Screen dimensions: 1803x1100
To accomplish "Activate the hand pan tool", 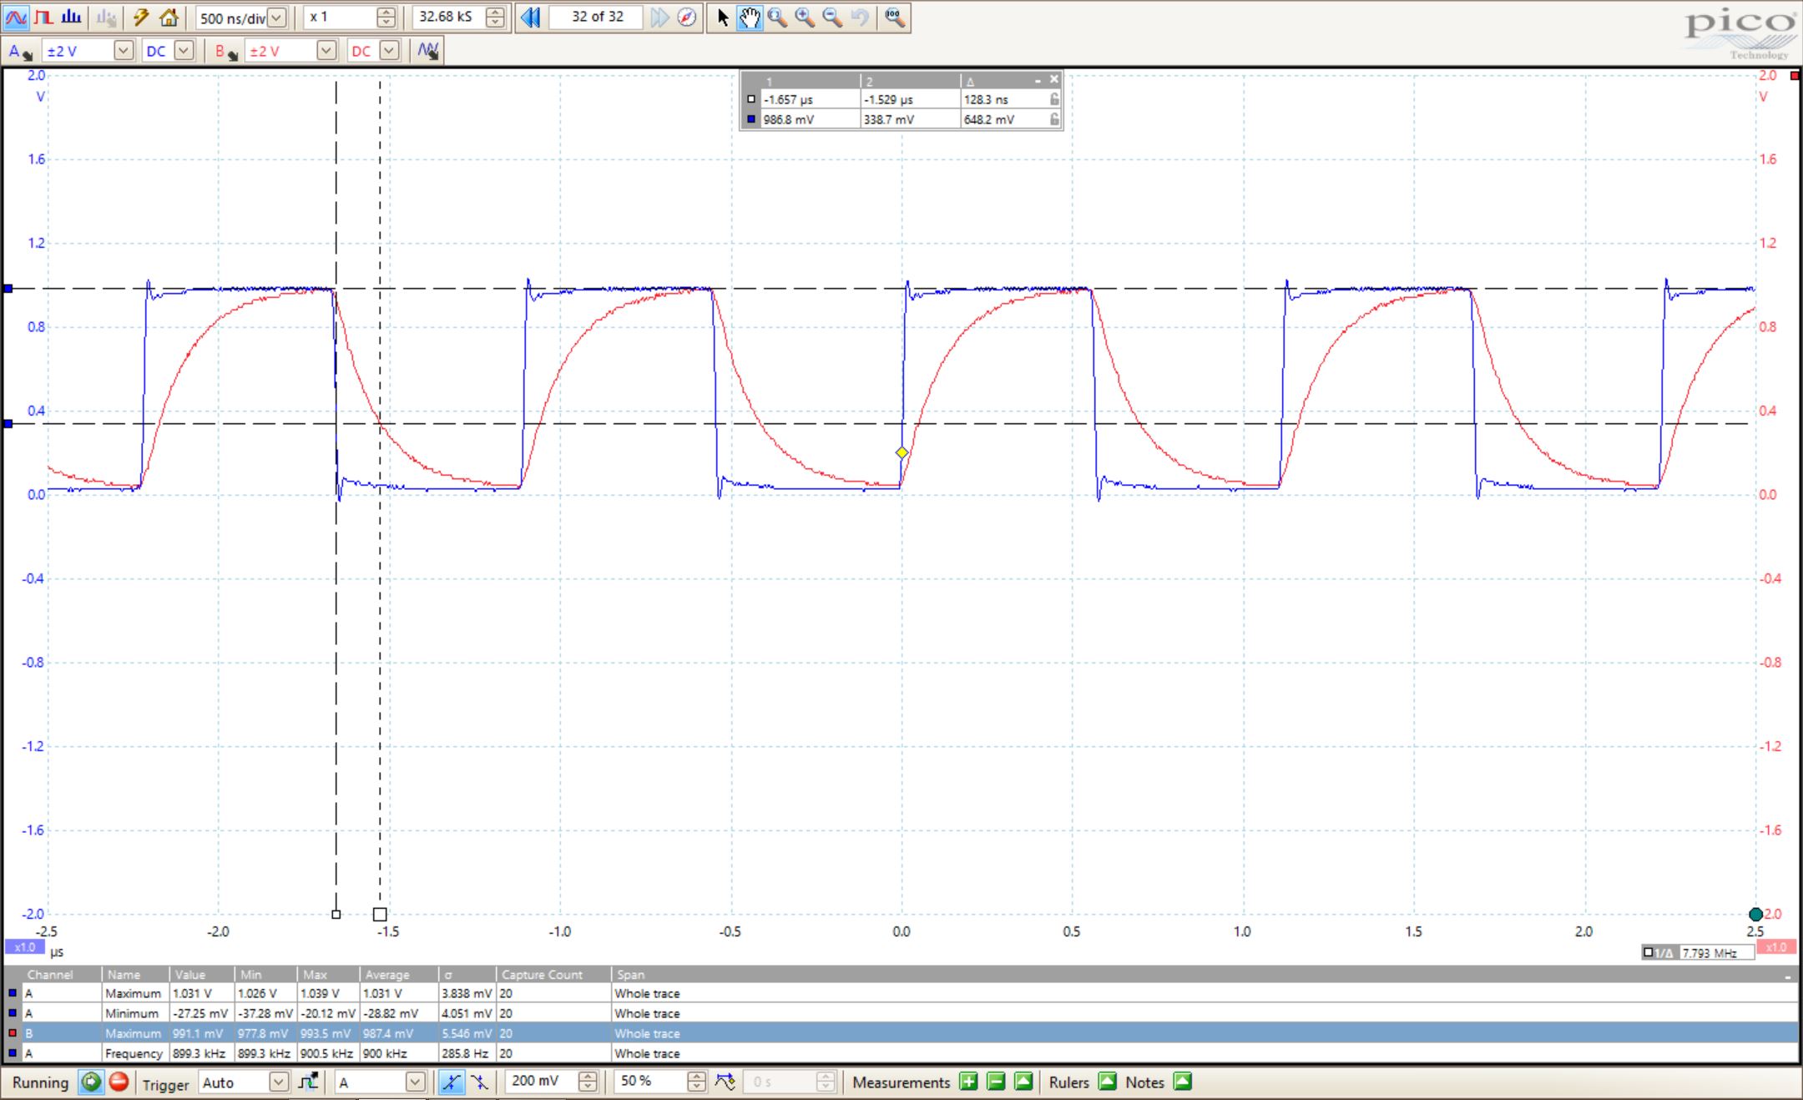I will [750, 17].
